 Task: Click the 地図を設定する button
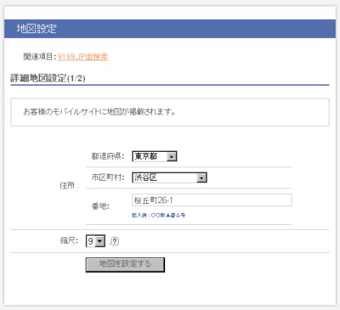coord(125,265)
